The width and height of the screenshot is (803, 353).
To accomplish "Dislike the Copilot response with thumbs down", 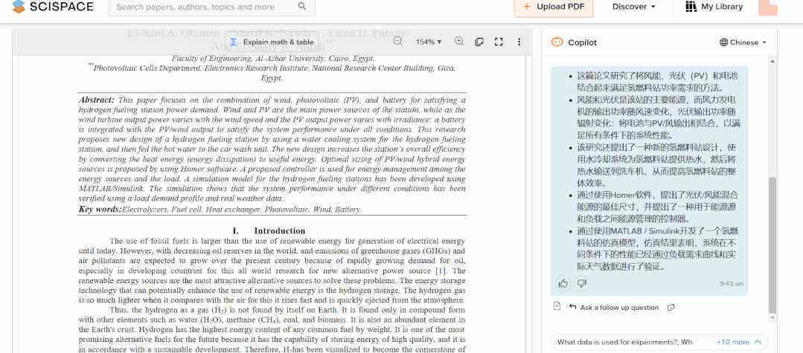I will [581, 283].
